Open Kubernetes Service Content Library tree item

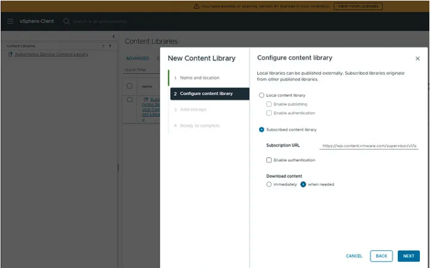51,54
